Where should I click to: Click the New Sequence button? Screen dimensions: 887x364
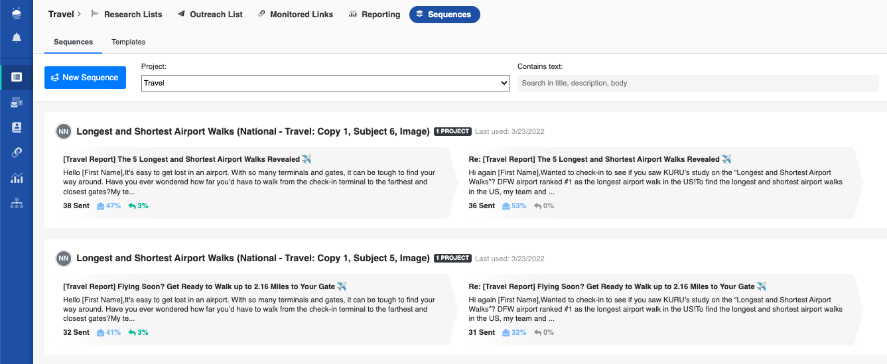[85, 78]
